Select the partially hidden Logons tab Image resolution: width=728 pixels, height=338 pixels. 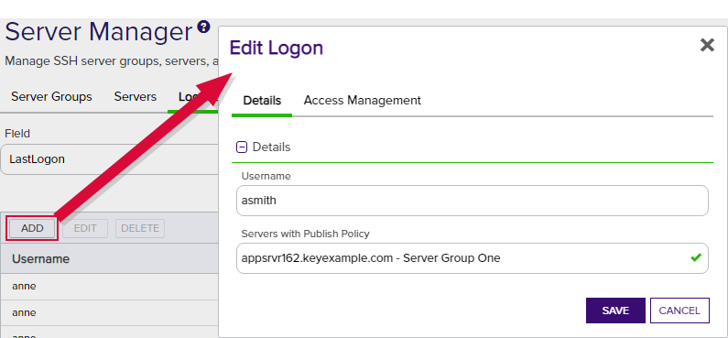point(190,96)
